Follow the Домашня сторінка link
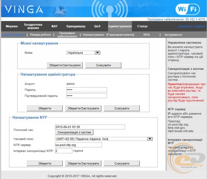The width and height of the screenshot is (207, 179). (x=191, y=26)
